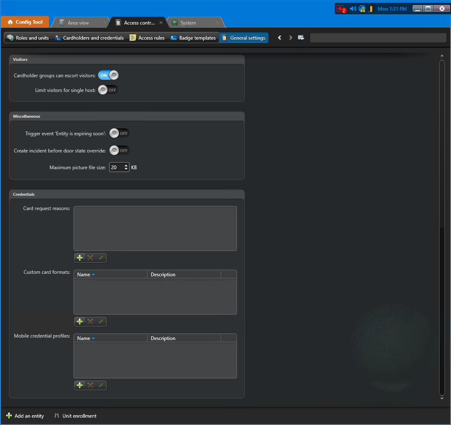Open Cardholders and credentials
The height and width of the screenshot is (425, 451).
click(89, 38)
